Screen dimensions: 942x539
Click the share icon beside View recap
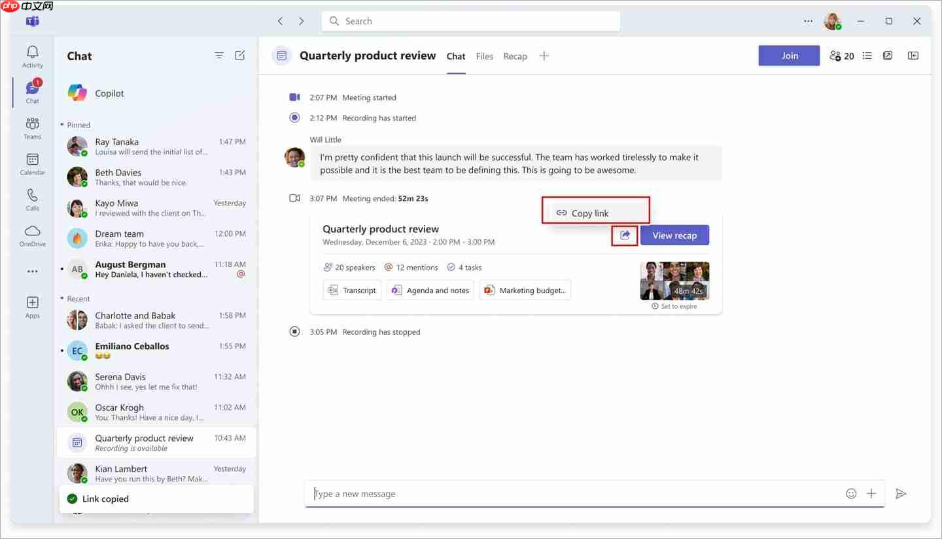625,235
